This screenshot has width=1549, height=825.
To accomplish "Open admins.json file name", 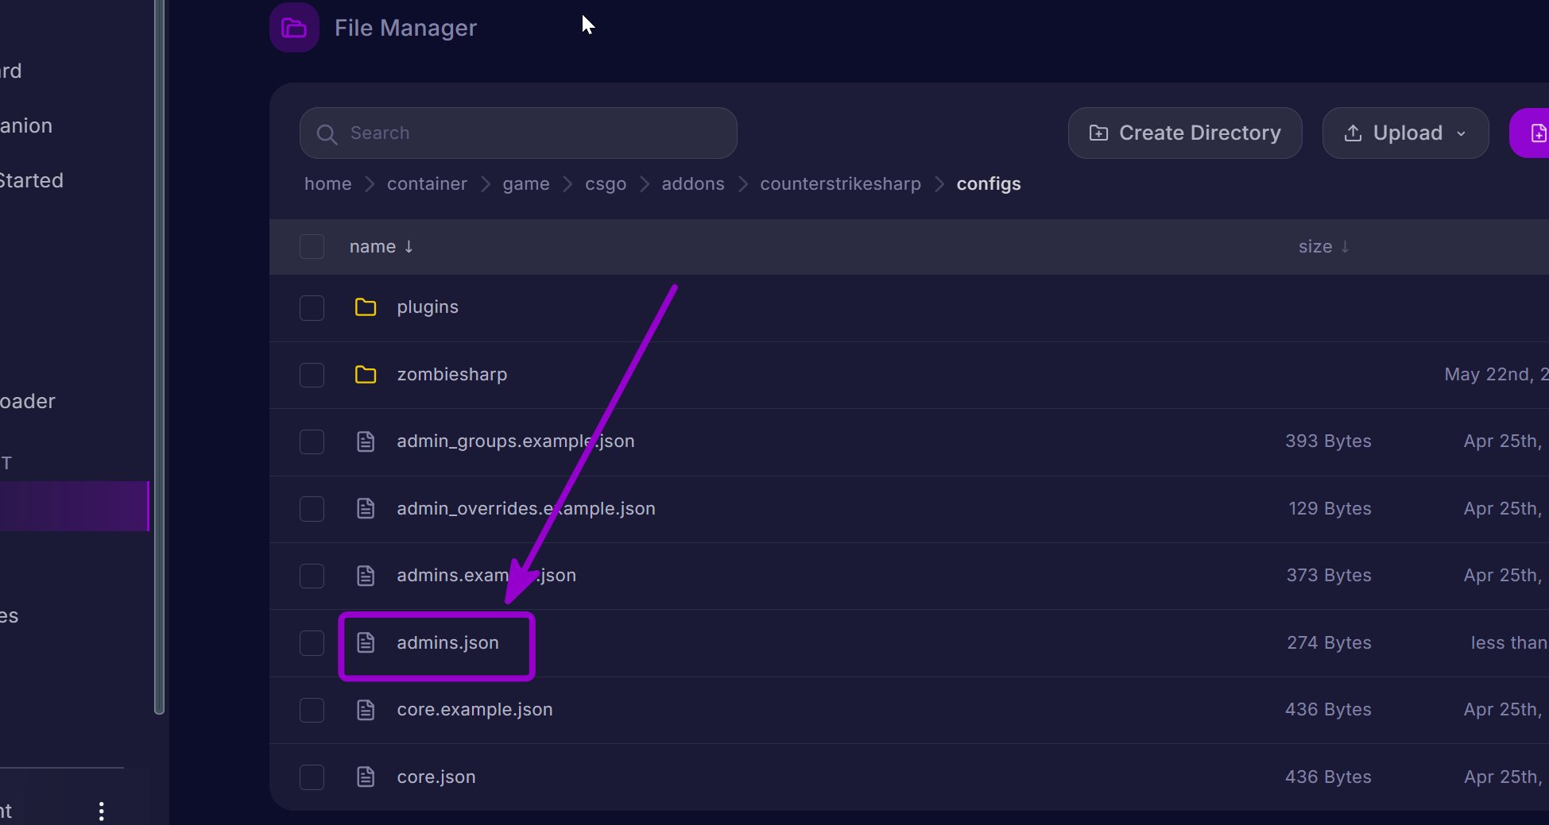I will [x=448, y=642].
